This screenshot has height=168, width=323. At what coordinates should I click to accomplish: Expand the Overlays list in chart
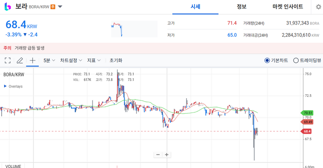coord(5,86)
